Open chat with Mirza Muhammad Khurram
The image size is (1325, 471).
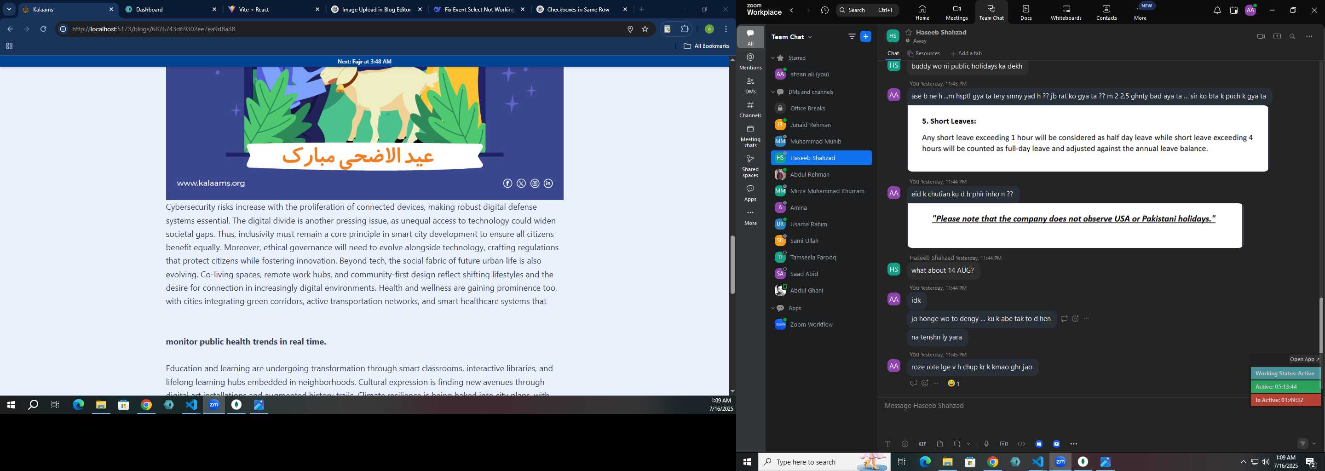click(821, 191)
